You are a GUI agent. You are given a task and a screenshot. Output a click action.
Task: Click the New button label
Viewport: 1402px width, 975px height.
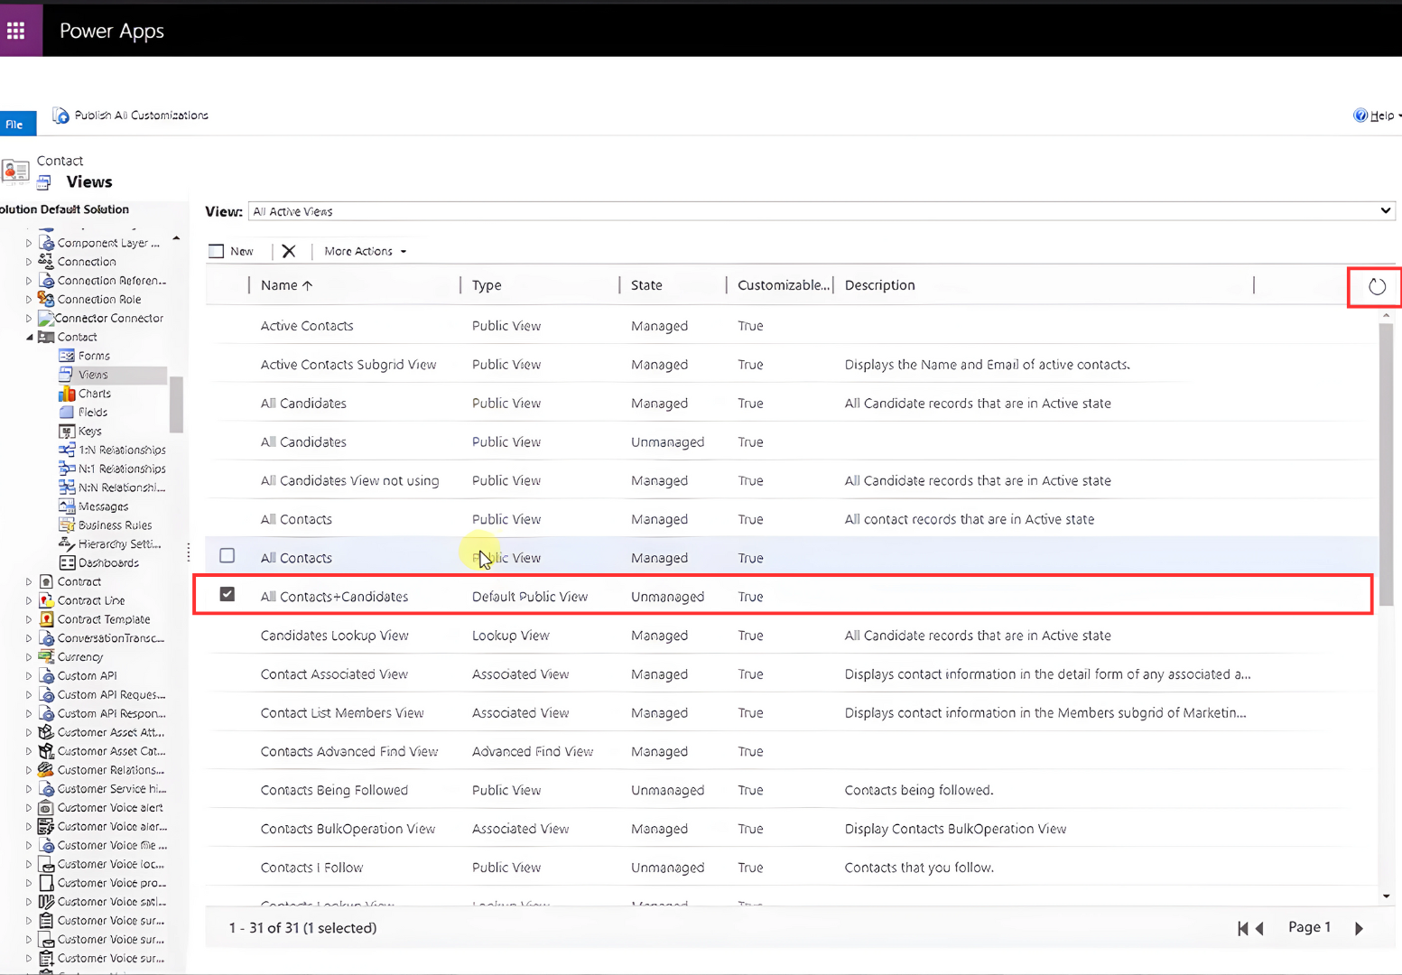(x=242, y=251)
